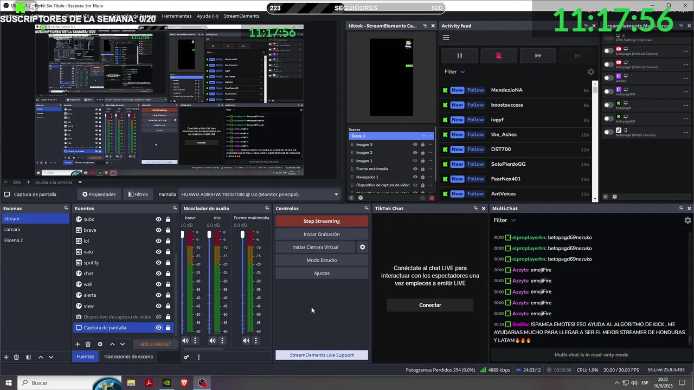This screenshot has width=694, height=390.
Task: Open advanced audio properties gears icon
Action: coord(187,357)
